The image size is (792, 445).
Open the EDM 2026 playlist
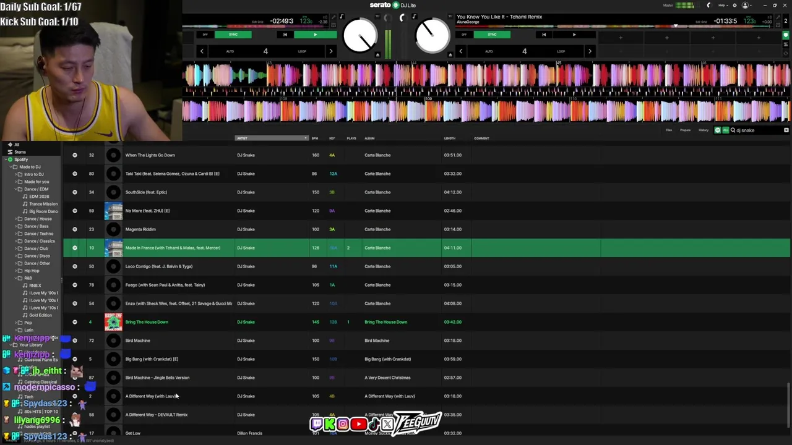coord(38,197)
